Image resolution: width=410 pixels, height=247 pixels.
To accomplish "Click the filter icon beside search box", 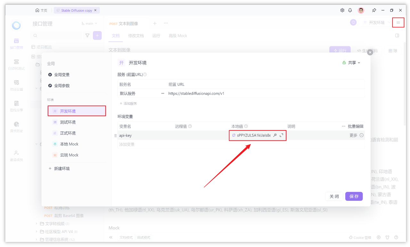I will (x=87, y=36).
